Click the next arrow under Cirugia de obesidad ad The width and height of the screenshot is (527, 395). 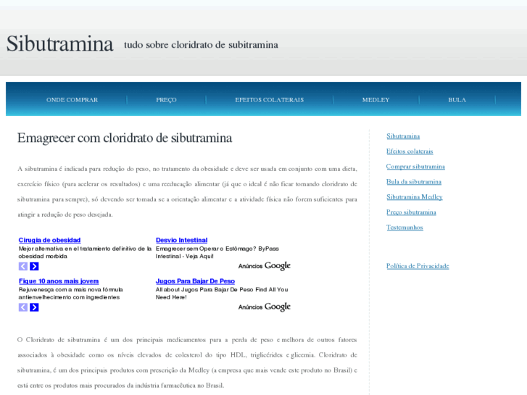point(34,266)
